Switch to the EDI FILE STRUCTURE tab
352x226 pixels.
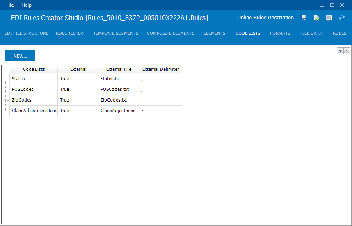[27, 33]
